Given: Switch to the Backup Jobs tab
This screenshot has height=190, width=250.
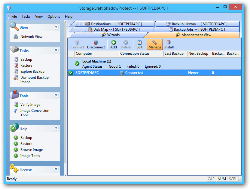Looking at the screenshot, I should (x=197, y=29).
